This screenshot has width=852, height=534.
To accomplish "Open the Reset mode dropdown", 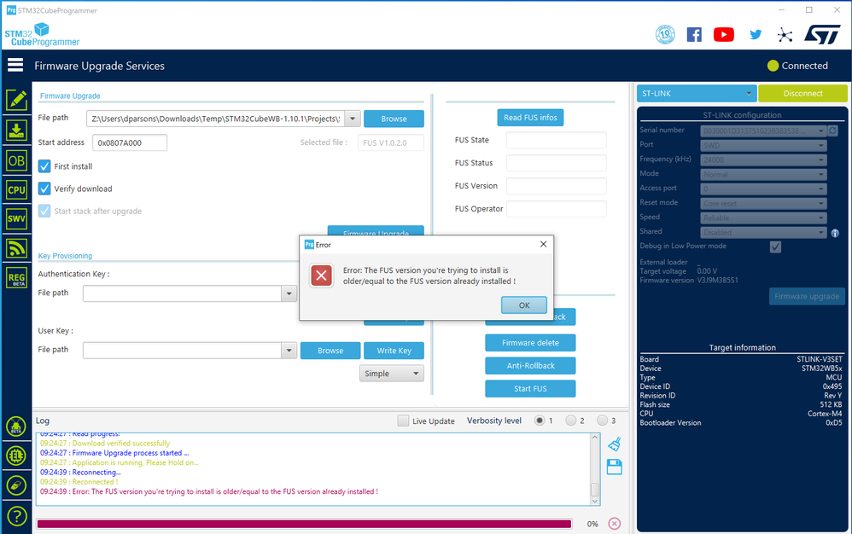I will pyautogui.click(x=763, y=204).
